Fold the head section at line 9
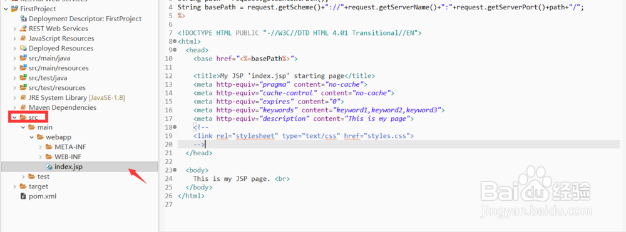The height and width of the screenshot is (232, 626). (x=175, y=50)
